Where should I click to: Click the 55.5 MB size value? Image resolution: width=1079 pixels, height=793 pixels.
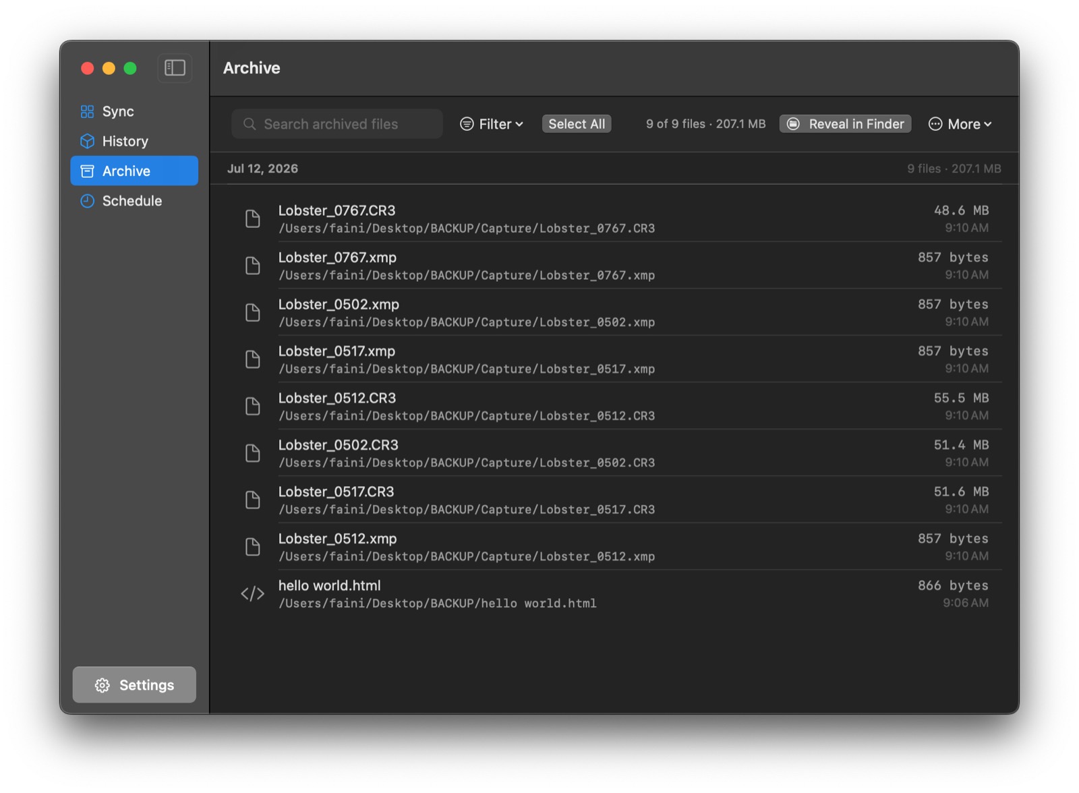[x=961, y=398]
